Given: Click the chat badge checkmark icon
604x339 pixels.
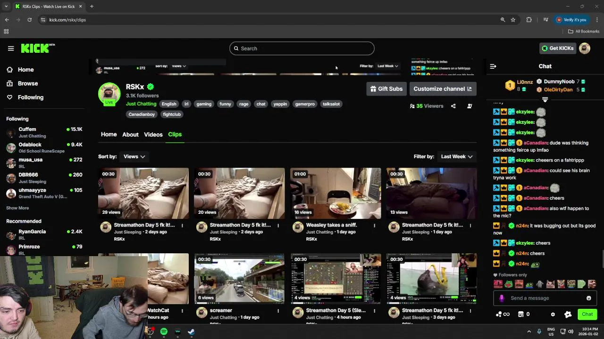Looking at the screenshot, I should tap(568, 314).
